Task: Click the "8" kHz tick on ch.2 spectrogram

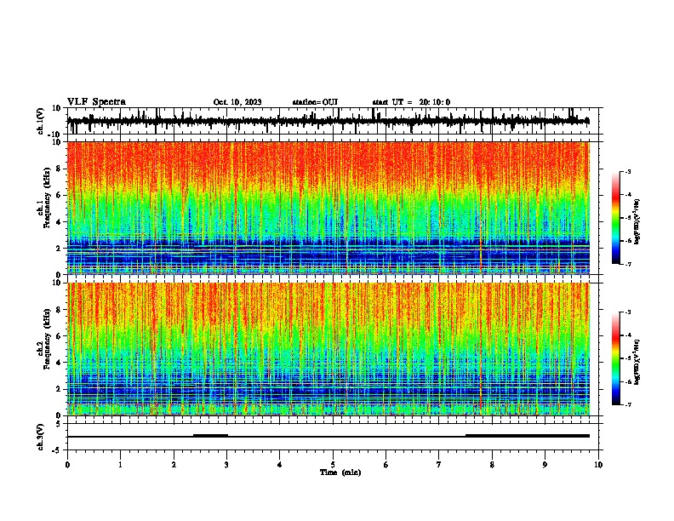Action: pyautogui.click(x=59, y=310)
